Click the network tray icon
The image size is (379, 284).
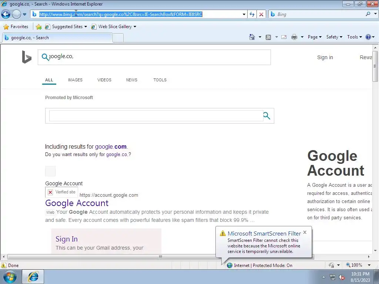pyautogui.click(x=333, y=277)
